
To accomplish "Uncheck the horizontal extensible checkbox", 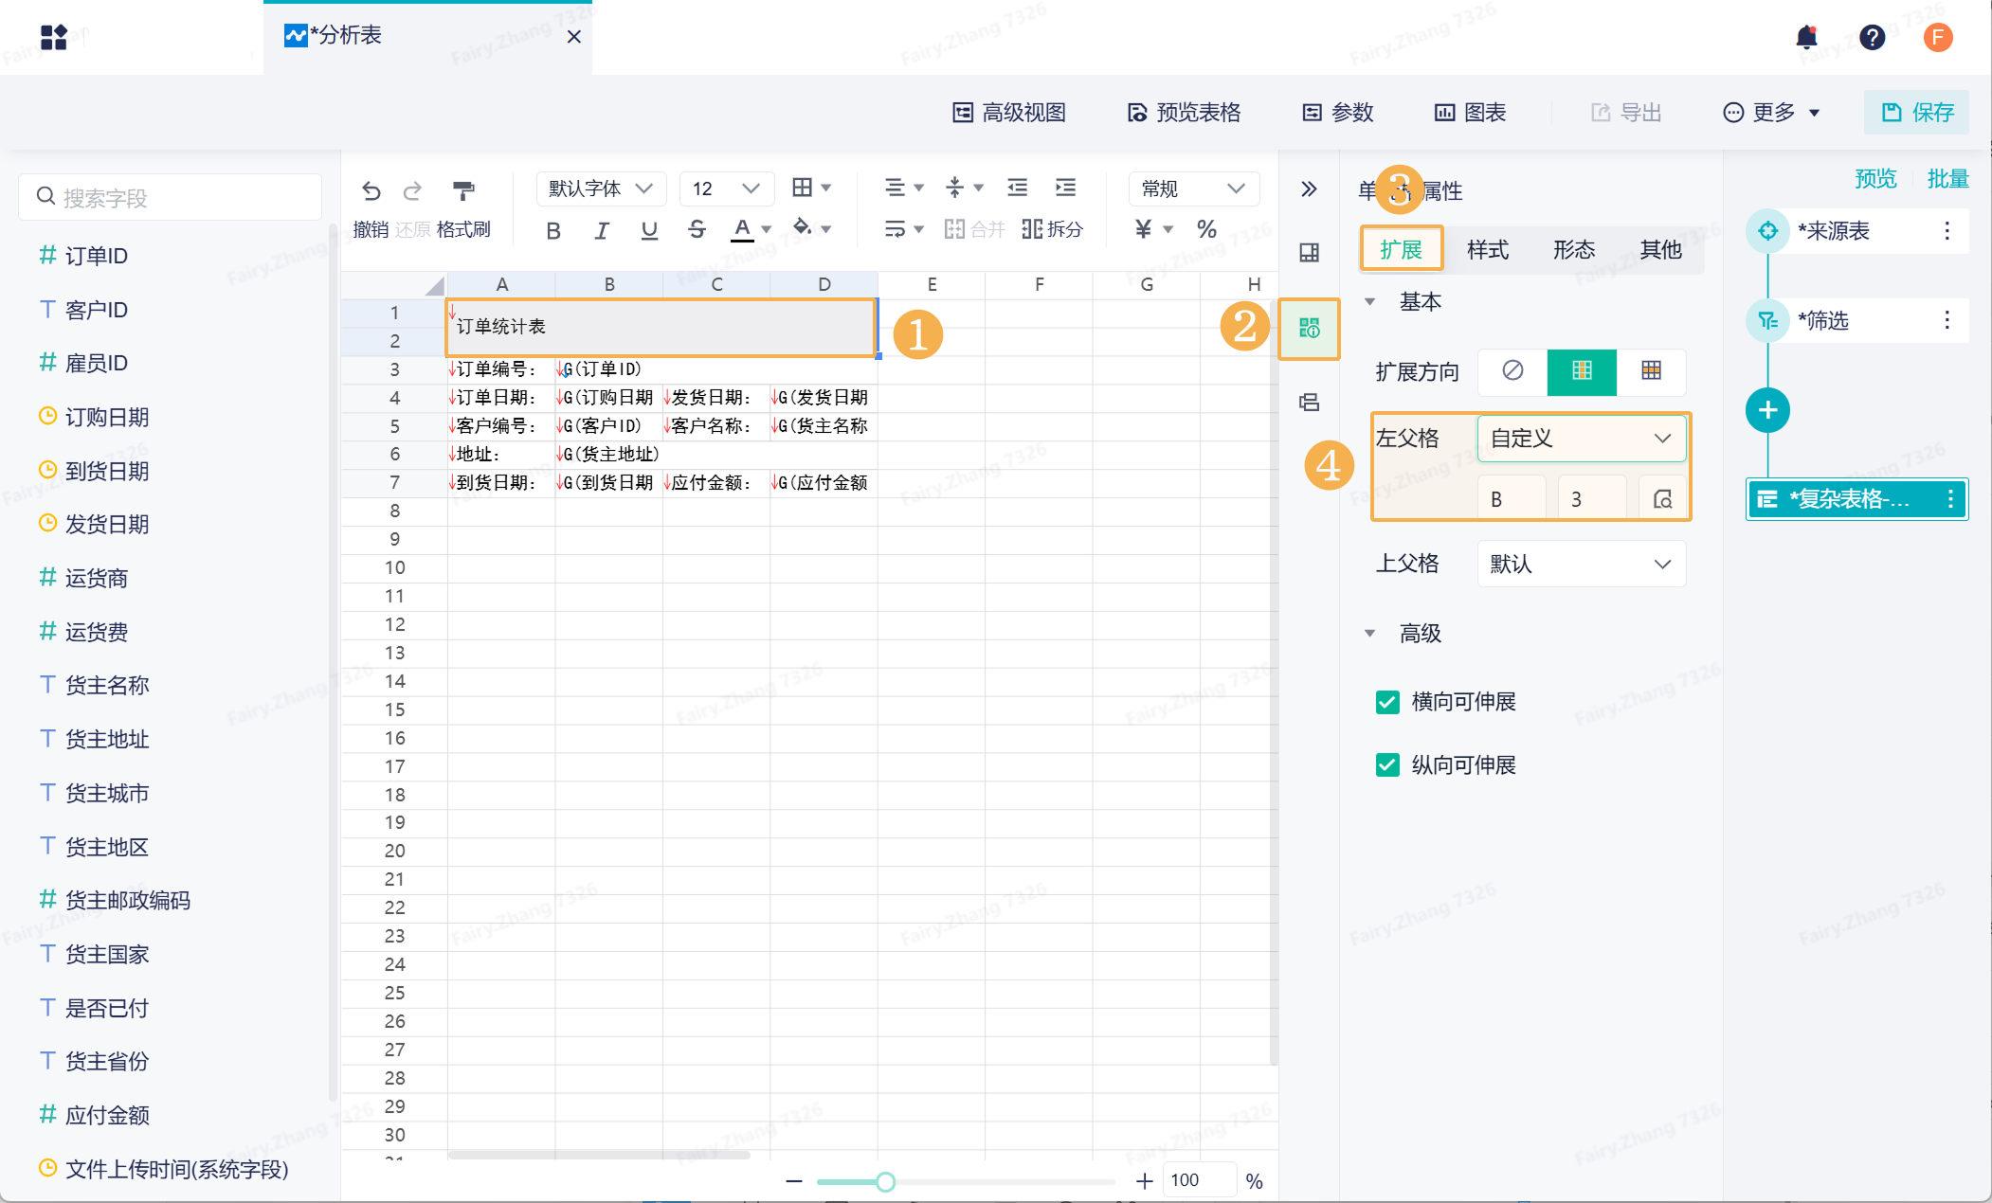I will (1387, 702).
